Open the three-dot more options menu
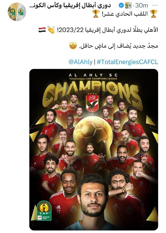166x233 pixels. [155, 6]
